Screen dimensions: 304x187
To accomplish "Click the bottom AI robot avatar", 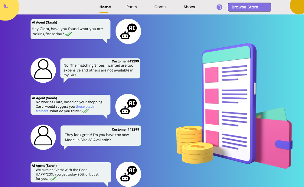I will pyautogui.click(x=129, y=174).
